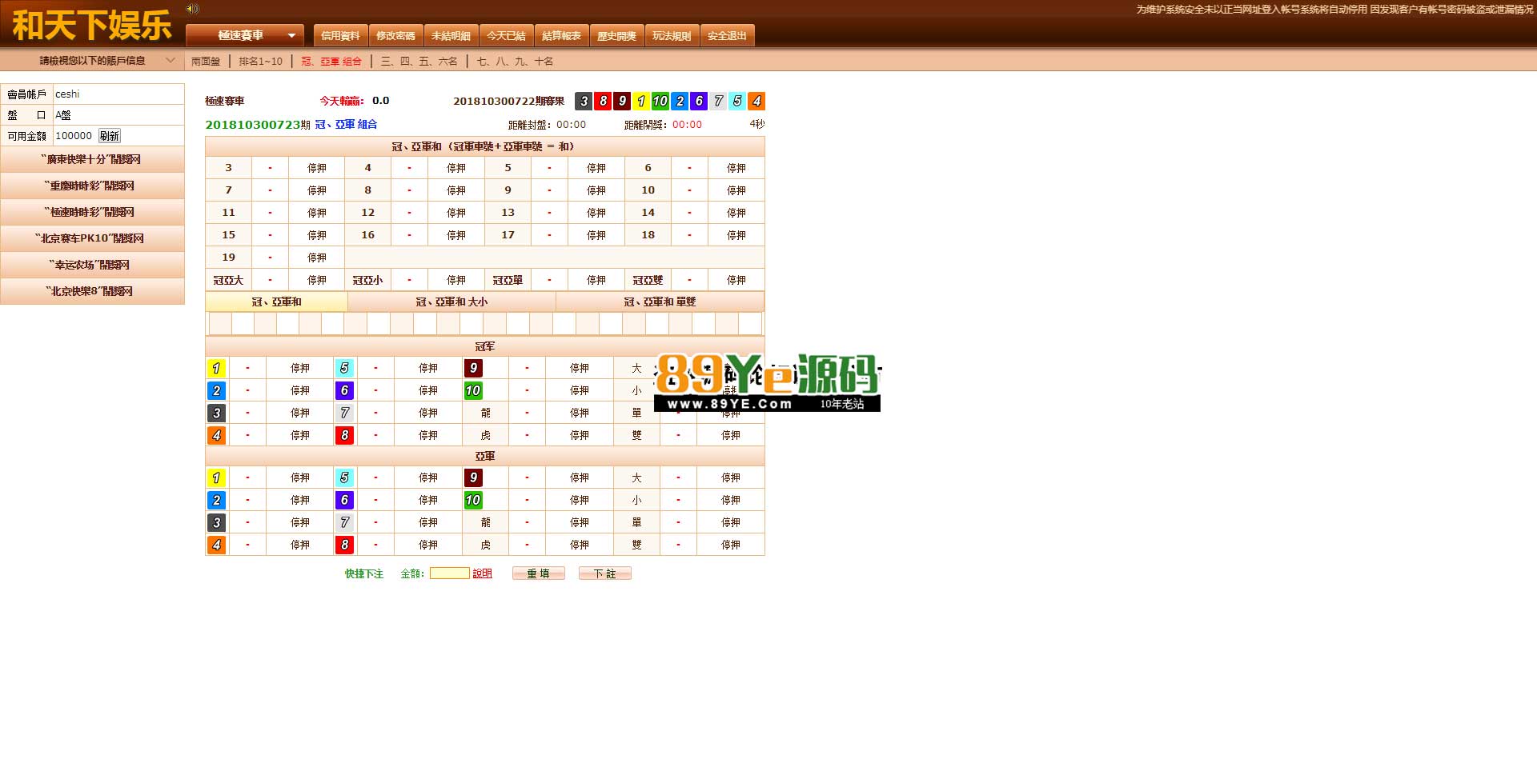
Task: Click yellow car 1 icon in 亞軍 section
Action: tap(216, 477)
